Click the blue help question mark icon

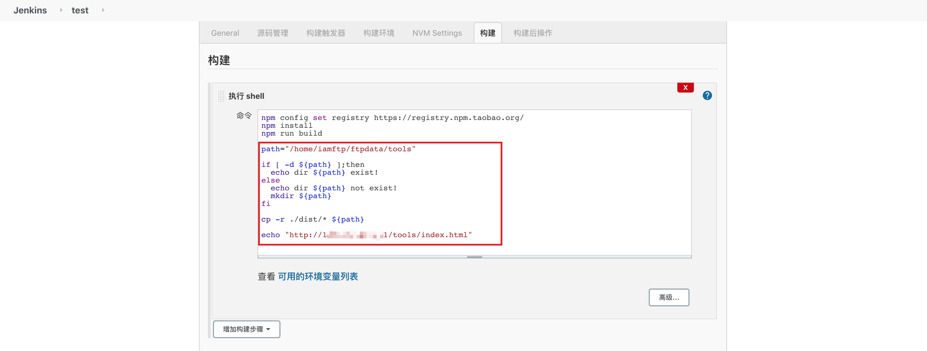(x=707, y=96)
